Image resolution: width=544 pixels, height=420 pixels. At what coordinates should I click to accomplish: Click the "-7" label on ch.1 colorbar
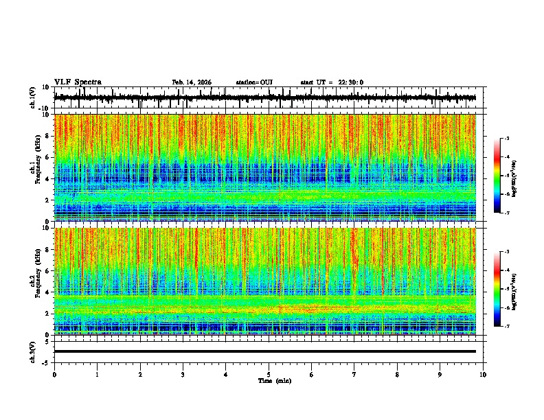pyautogui.click(x=506, y=213)
